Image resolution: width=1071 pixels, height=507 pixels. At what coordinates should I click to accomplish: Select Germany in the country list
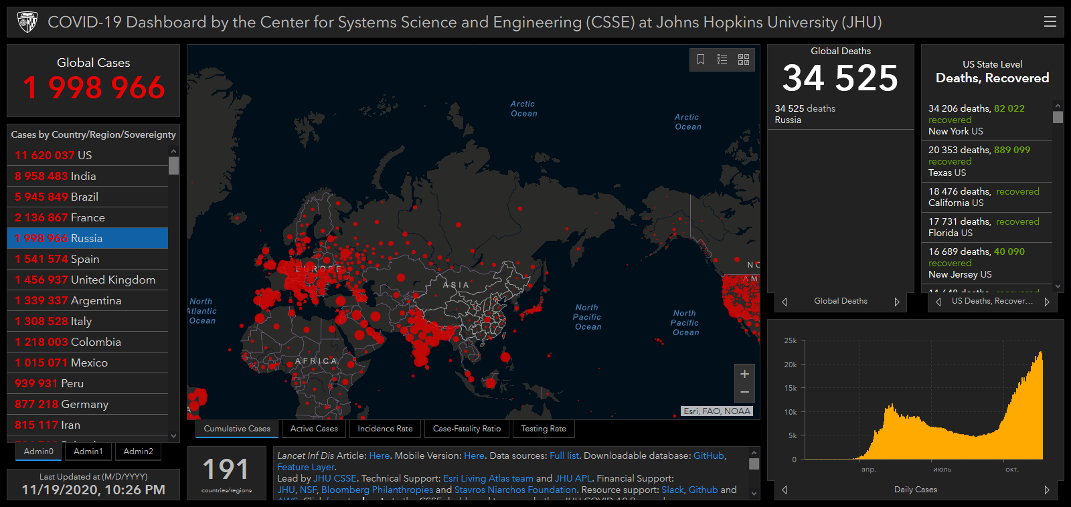point(88,404)
